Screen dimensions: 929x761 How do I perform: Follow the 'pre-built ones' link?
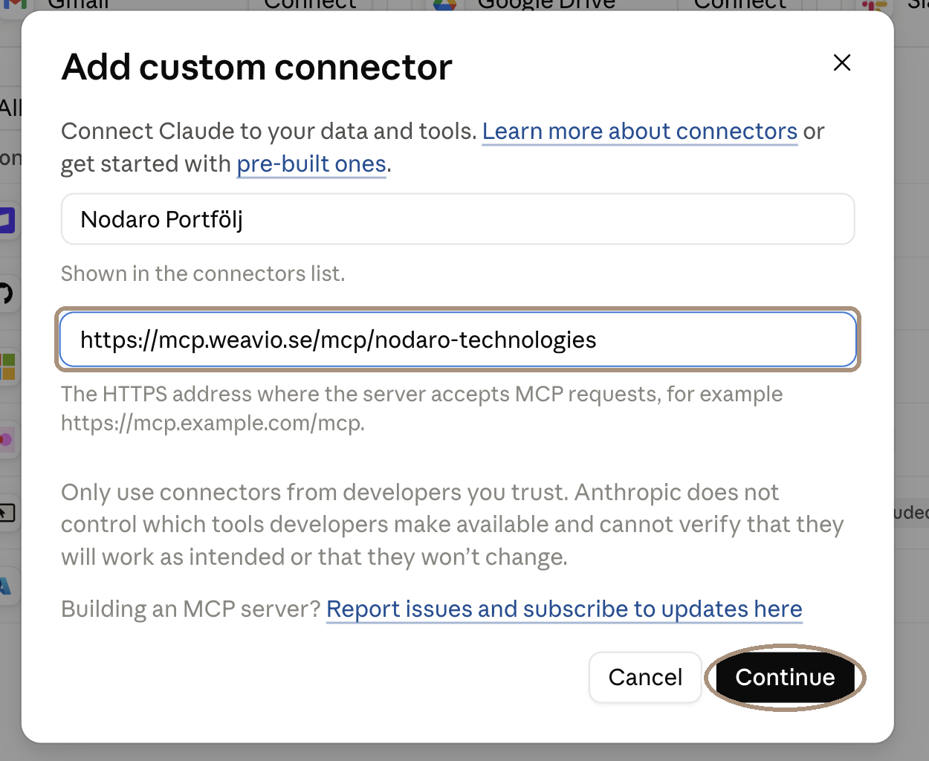click(311, 164)
